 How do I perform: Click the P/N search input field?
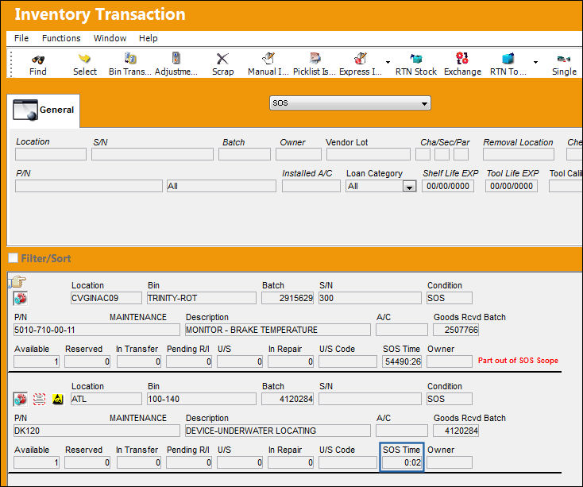point(89,186)
